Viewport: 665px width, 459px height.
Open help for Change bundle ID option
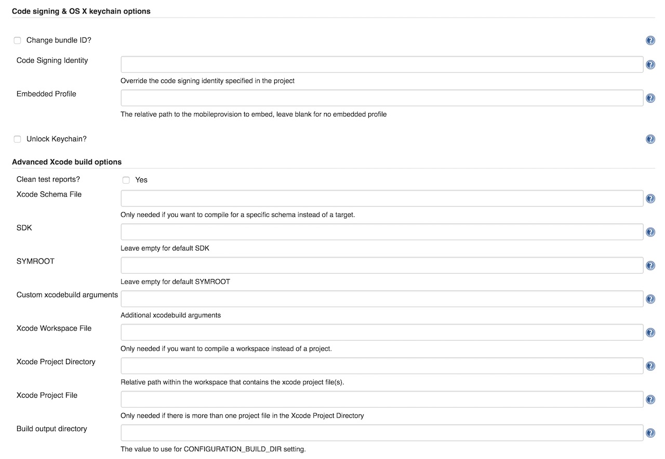pos(650,40)
